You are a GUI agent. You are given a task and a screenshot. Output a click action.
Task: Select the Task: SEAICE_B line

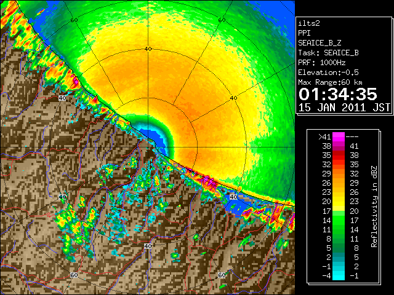(x=328, y=53)
